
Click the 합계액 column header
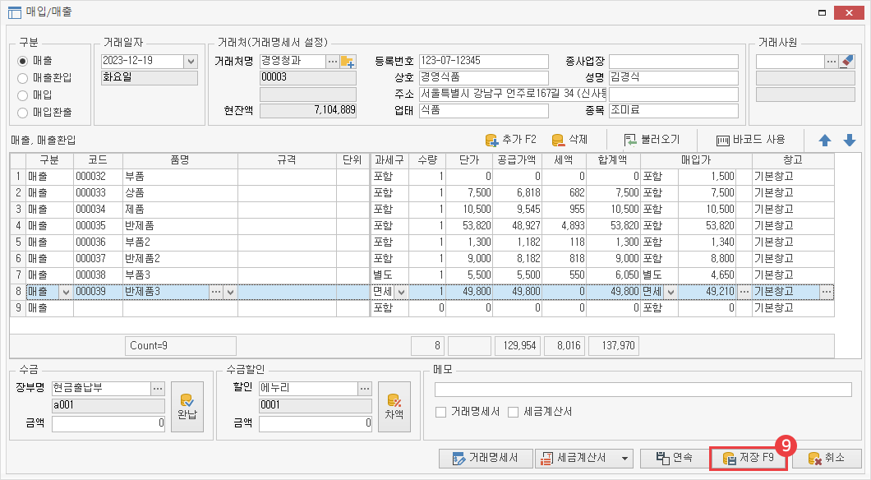click(x=613, y=160)
